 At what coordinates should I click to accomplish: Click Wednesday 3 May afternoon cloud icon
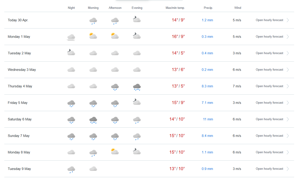pyautogui.click(x=115, y=70)
